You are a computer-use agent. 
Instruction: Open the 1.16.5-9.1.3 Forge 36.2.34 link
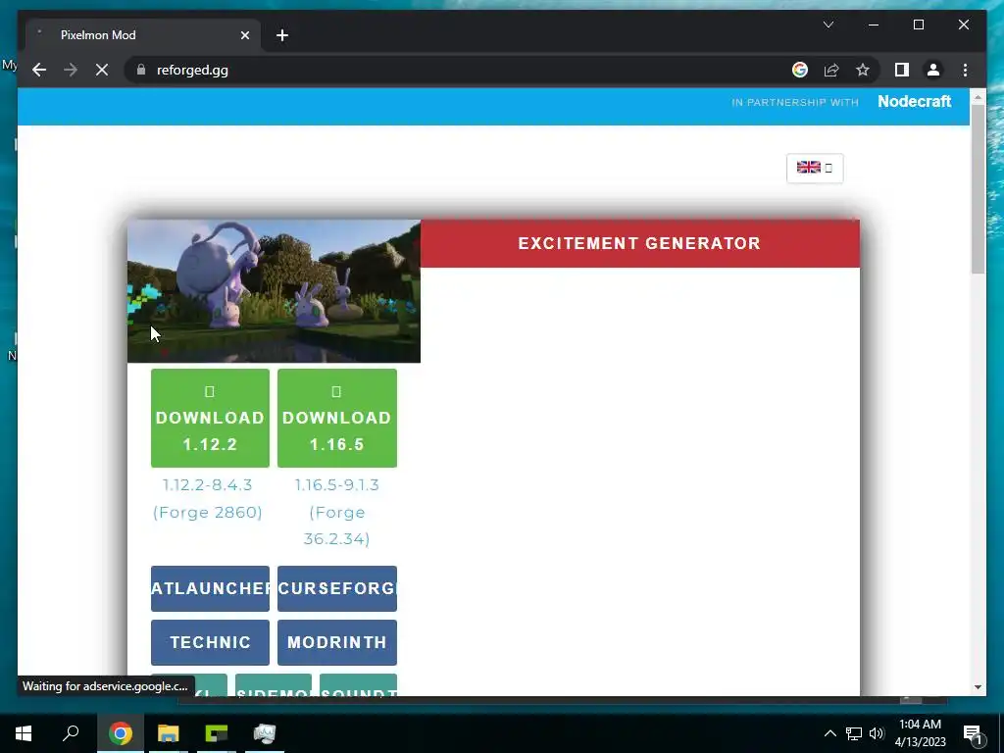[337, 512]
